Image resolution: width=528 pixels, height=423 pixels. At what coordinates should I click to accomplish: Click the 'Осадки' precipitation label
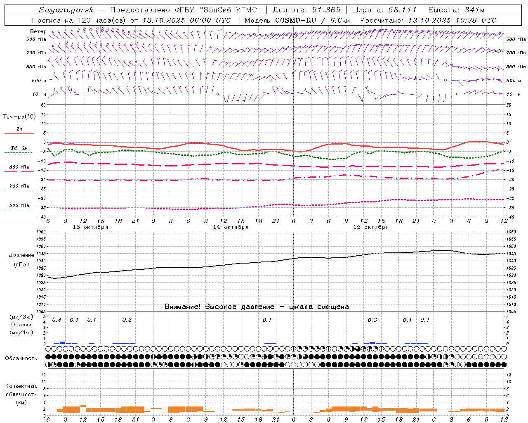(x=21, y=325)
